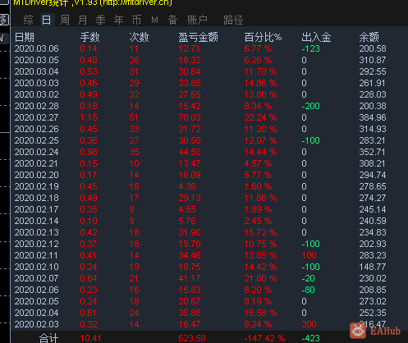
Task: Select the date row 2020.03.06
Action: click(x=36, y=48)
